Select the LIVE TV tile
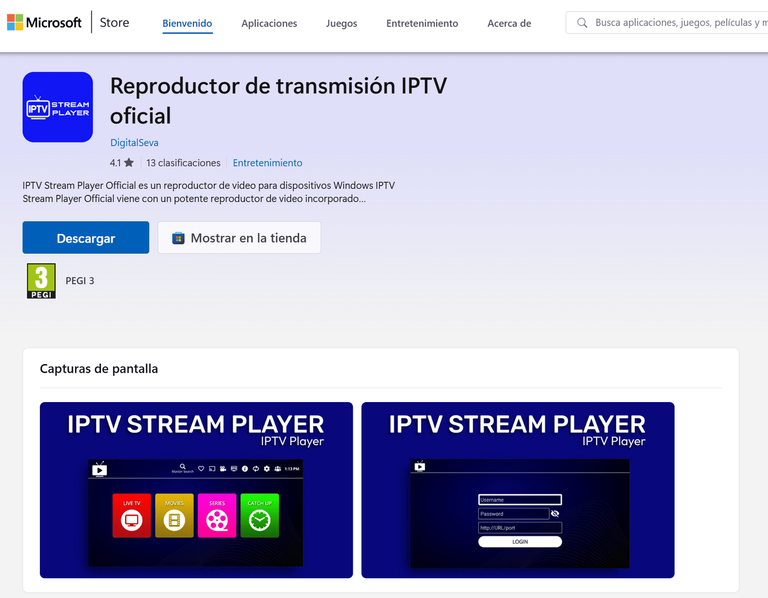Image resolution: width=768 pixels, height=598 pixels. pyautogui.click(x=131, y=516)
